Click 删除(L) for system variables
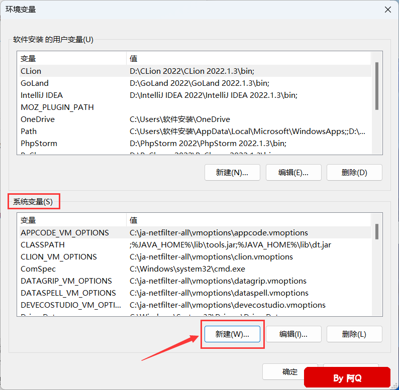 354,334
